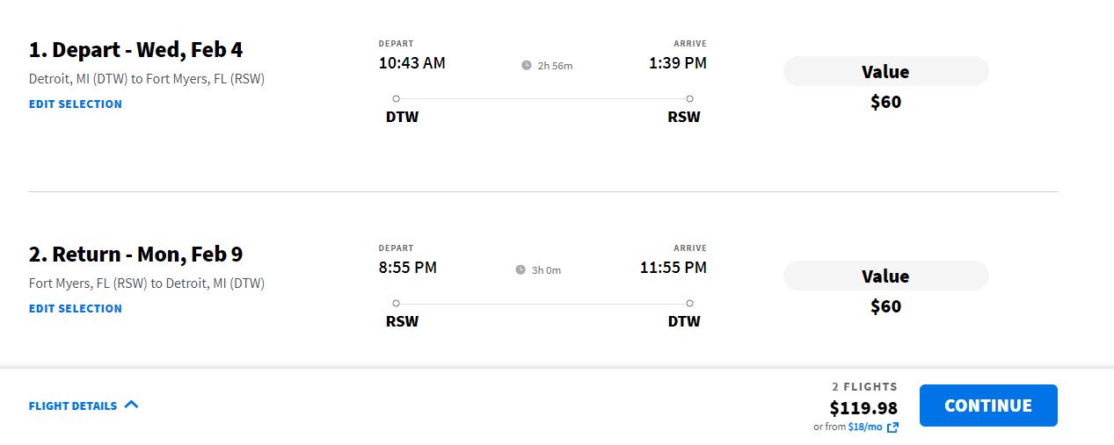Collapse Flight Details using the chevron arrow
Screen dimensions: 1114x445
point(132,405)
